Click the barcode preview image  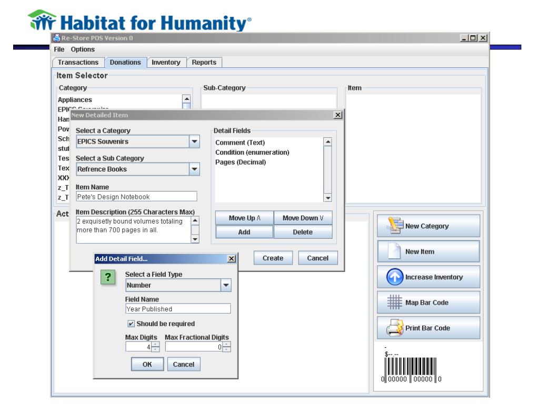[x=411, y=370]
